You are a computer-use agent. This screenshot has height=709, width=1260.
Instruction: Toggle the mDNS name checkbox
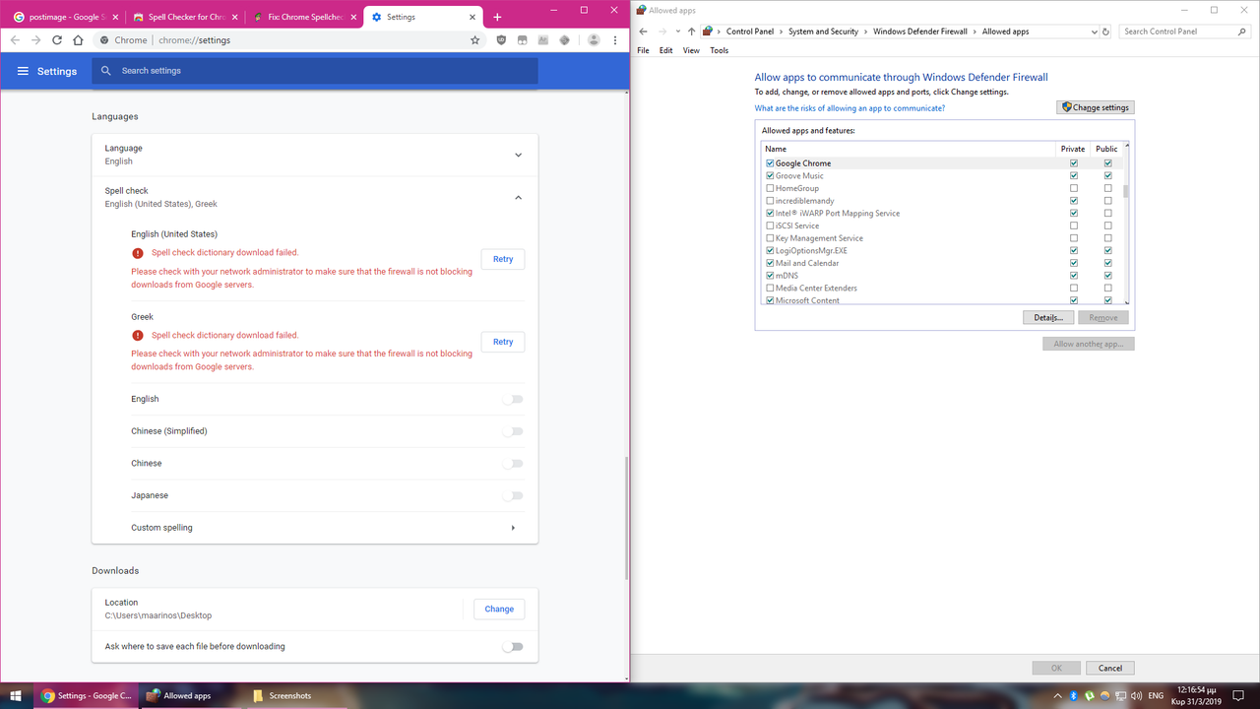[x=770, y=276]
